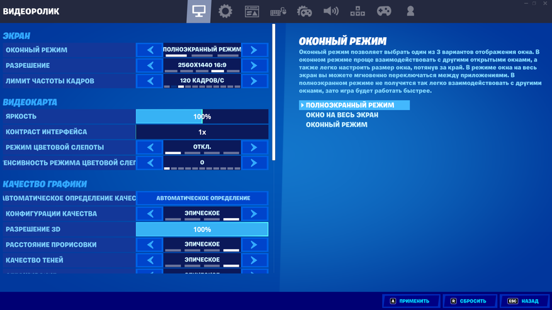The height and width of the screenshot is (310, 552).
Task: Open the Video monitor settings tab
Action: point(199,11)
